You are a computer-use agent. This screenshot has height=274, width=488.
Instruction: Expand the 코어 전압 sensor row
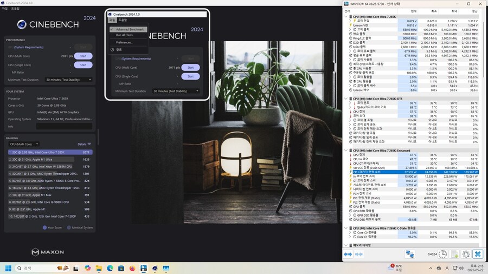(350, 21)
